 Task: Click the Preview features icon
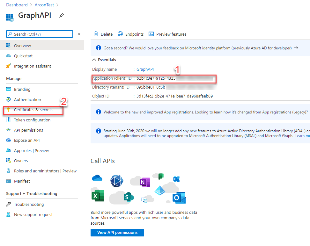click(151, 34)
